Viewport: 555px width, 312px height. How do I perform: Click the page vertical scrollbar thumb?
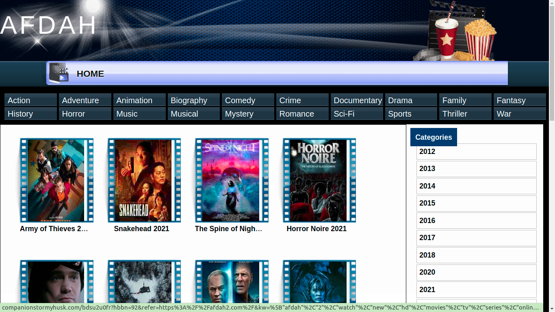[x=552, y=63]
